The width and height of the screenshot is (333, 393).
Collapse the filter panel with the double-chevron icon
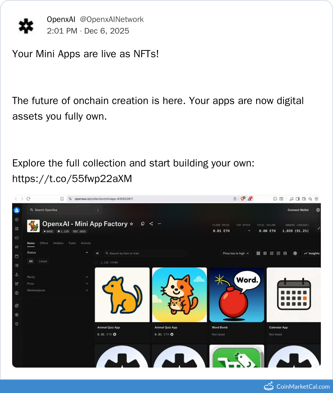97,253
